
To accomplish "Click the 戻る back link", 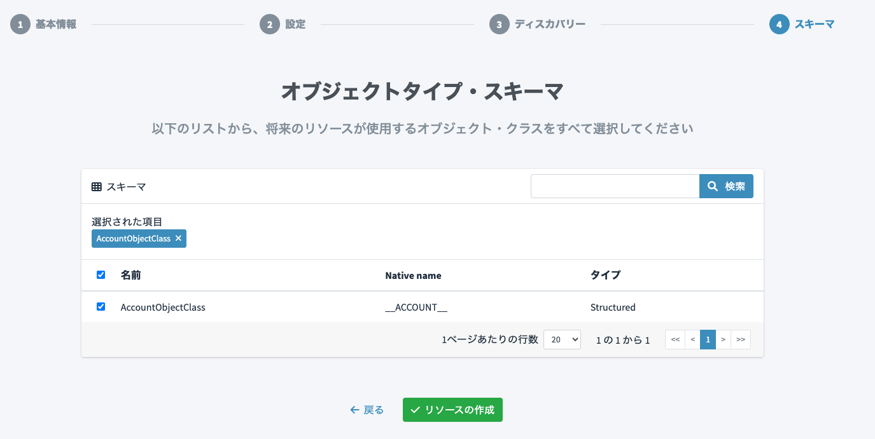I will click(x=367, y=410).
